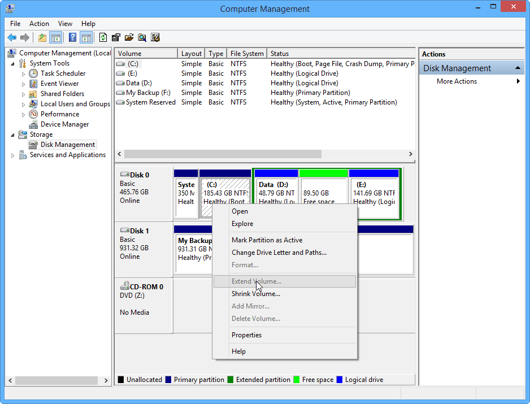530x404 pixels.
Task: Open the Action menu
Action: coord(39,24)
